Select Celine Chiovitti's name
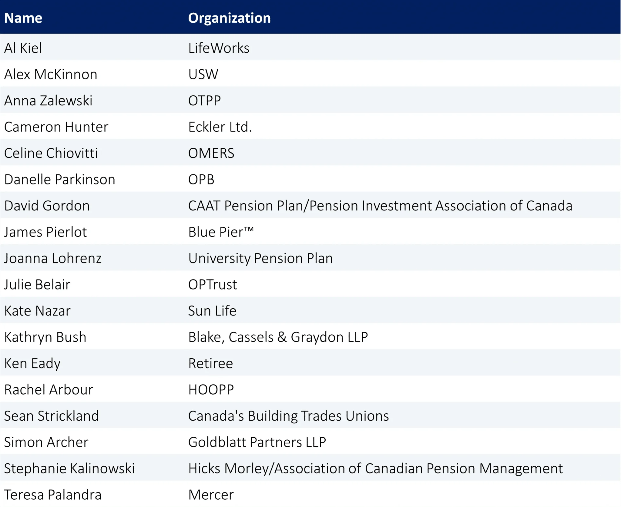The image size is (621, 513). click(x=51, y=153)
